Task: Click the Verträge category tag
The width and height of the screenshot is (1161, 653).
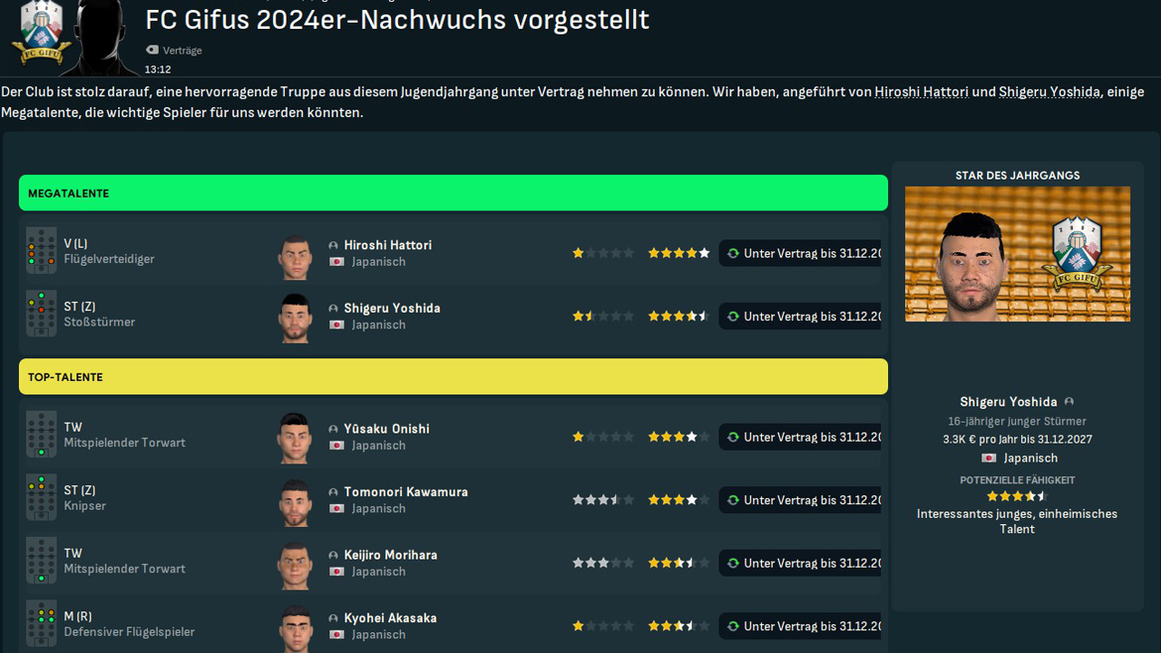Action: point(182,51)
